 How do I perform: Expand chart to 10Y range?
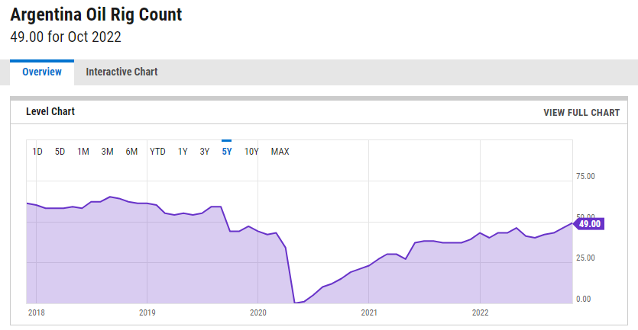tap(251, 151)
